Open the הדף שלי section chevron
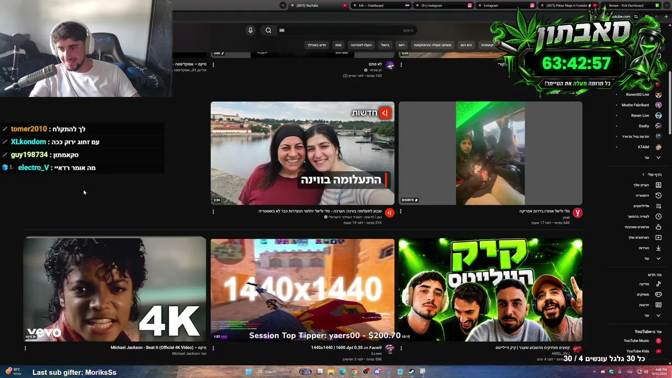 pyautogui.click(x=644, y=174)
